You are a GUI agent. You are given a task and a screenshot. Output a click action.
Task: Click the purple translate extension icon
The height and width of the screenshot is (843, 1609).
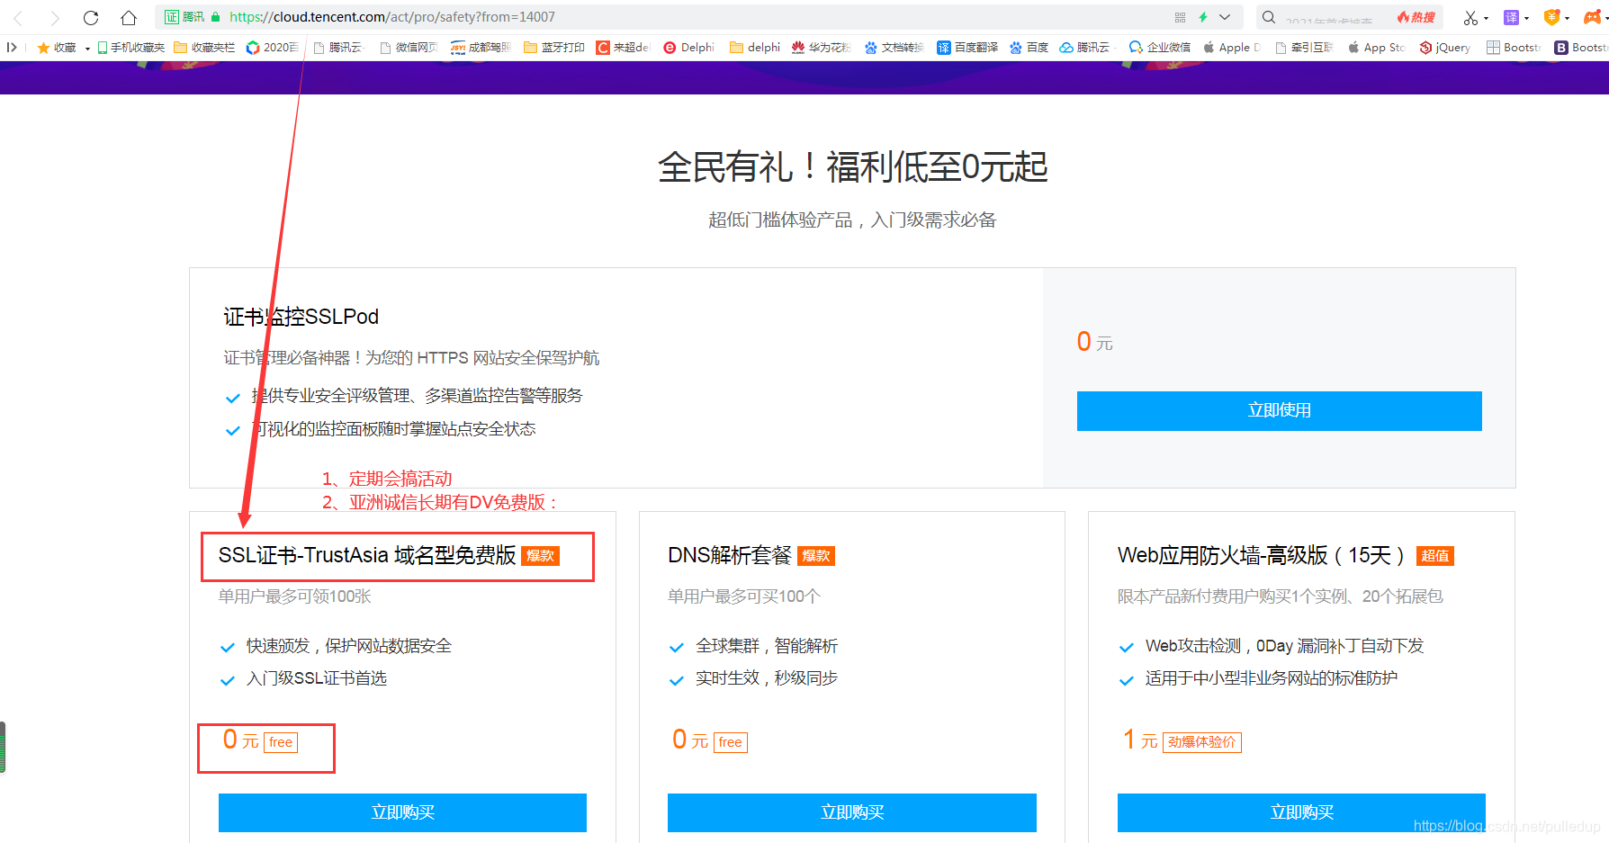pyautogui.click(x=1511, y=17)
